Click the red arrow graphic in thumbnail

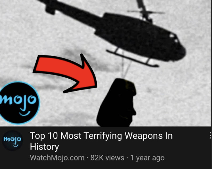tap(65, 73)
